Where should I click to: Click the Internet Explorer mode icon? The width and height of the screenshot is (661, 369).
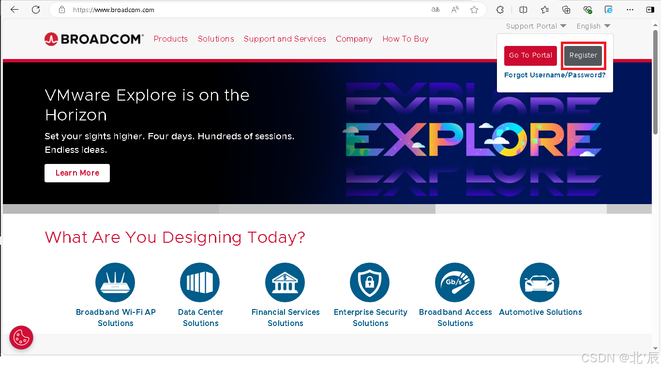(609, 10)
